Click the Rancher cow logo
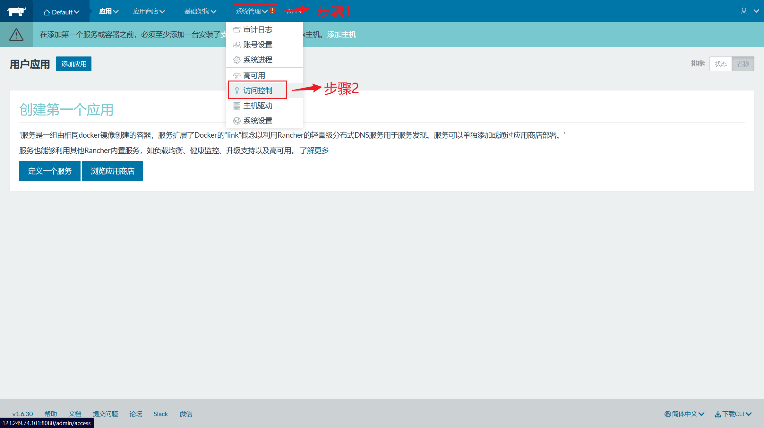Screen dimensions: 764x428 [x=16, y=11]
